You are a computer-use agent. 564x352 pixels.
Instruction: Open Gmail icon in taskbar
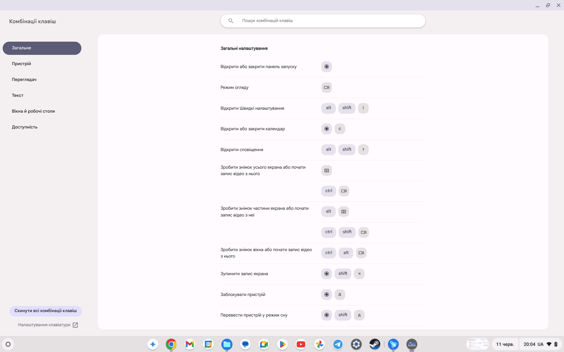pyautogui.click(x=190, y=344)
